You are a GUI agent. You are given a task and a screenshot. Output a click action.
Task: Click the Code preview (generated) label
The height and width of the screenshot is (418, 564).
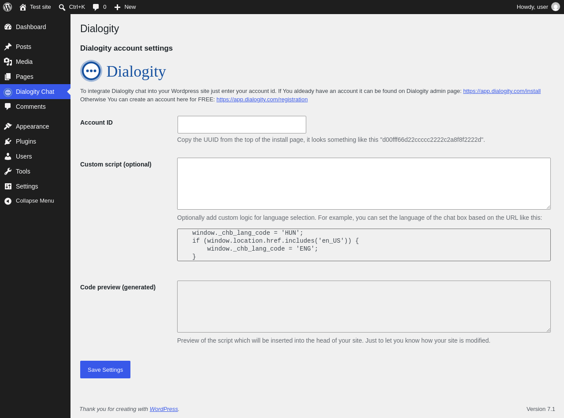(x=118, y=287)
